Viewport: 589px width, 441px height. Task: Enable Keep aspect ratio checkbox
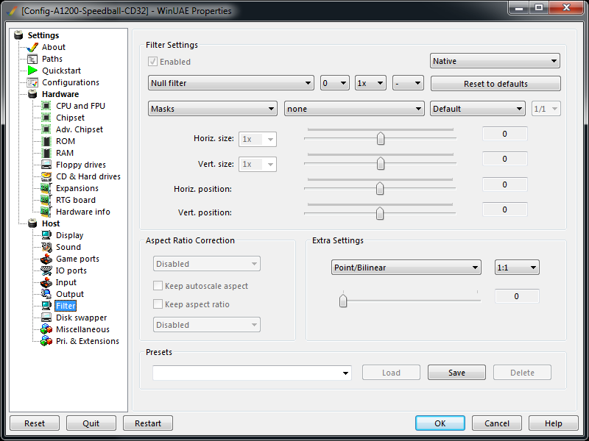tap(158, 304)
